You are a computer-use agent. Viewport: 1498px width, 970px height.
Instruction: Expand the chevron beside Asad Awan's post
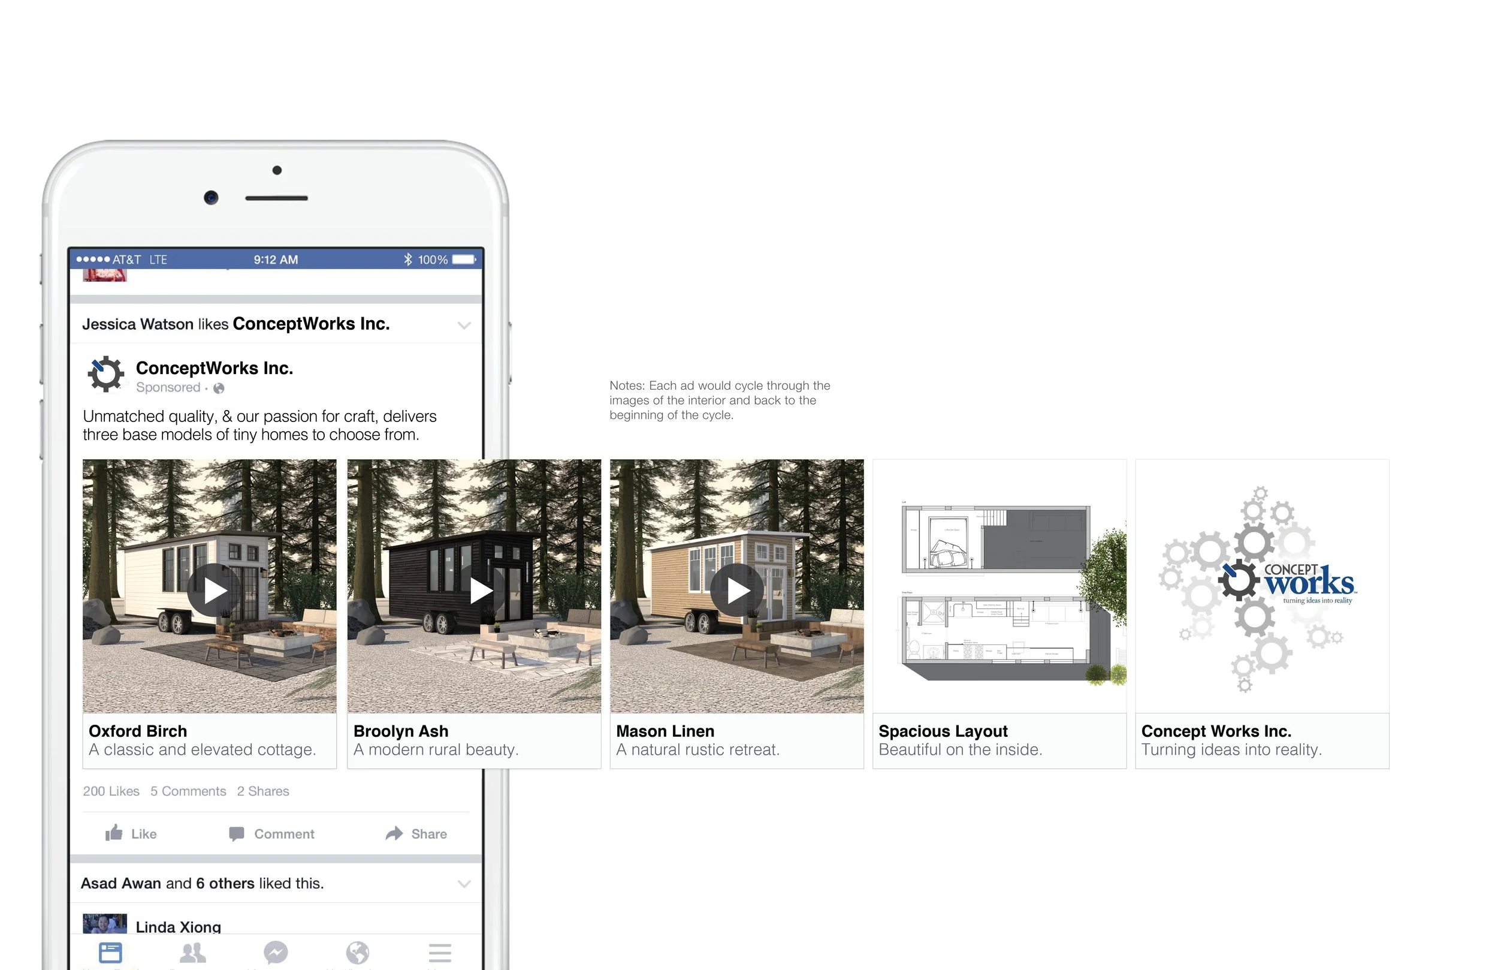coord(464,884)
